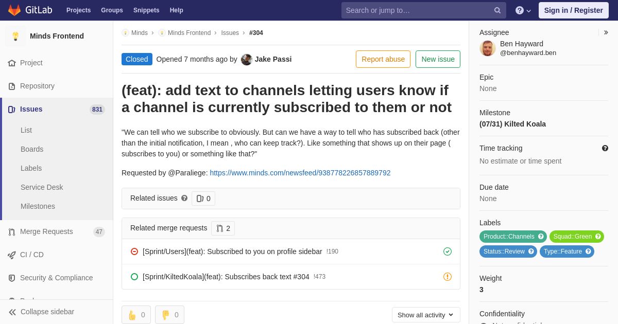
Task: Select Labels under Issues in the sidebar
Action: pyautogui.click(x=31, y=168)
